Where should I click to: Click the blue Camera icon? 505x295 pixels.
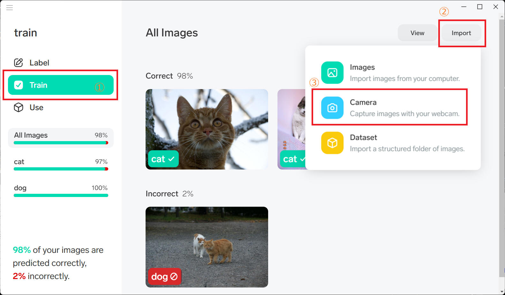[x=332, y=108]
